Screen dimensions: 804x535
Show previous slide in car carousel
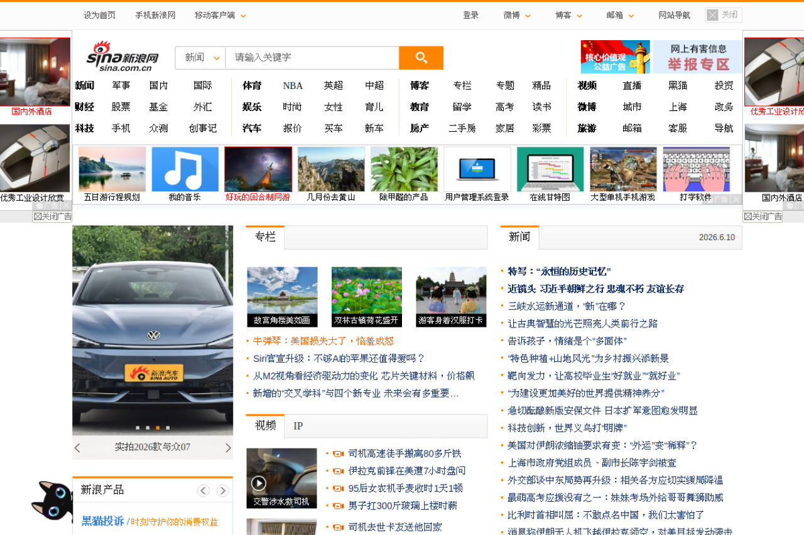tap(77, 448)
